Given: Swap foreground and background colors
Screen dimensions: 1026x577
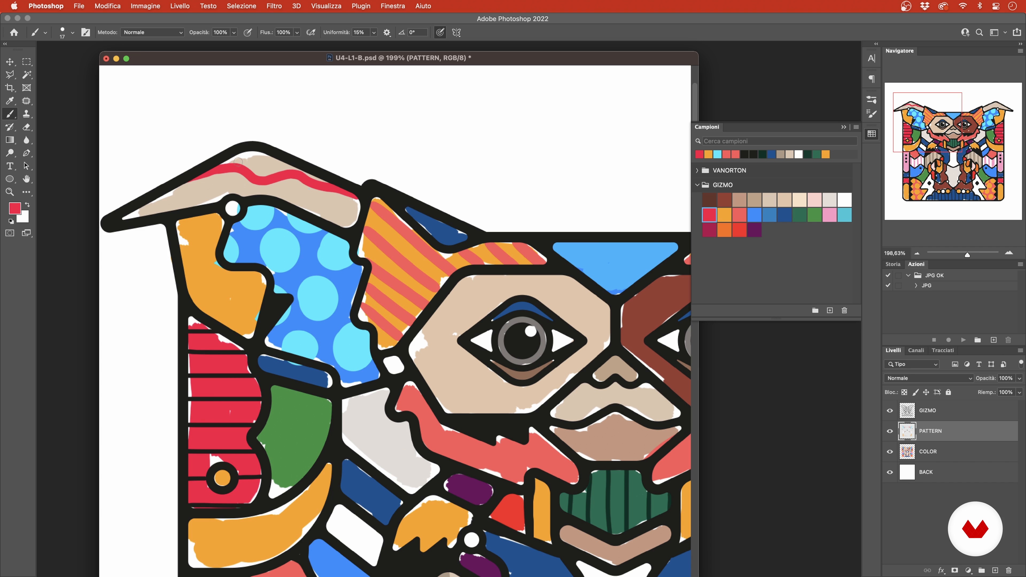Looking at the screenshot, I should pos(27,205).
